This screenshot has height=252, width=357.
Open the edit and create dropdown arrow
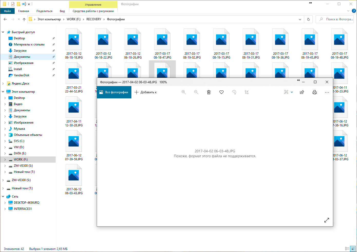point(292,92)
